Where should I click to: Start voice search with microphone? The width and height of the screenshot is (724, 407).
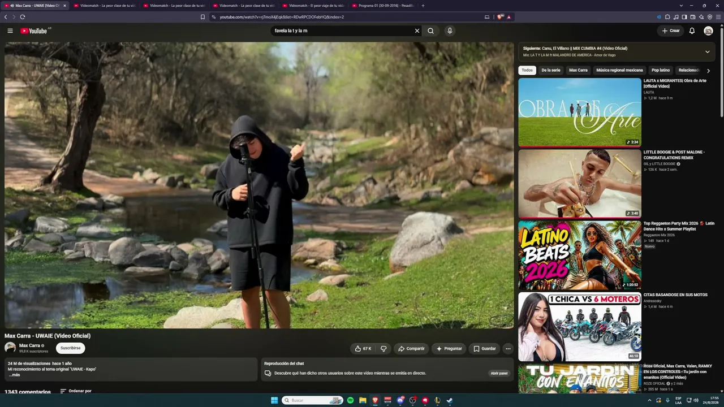click(x=450, y=31)
